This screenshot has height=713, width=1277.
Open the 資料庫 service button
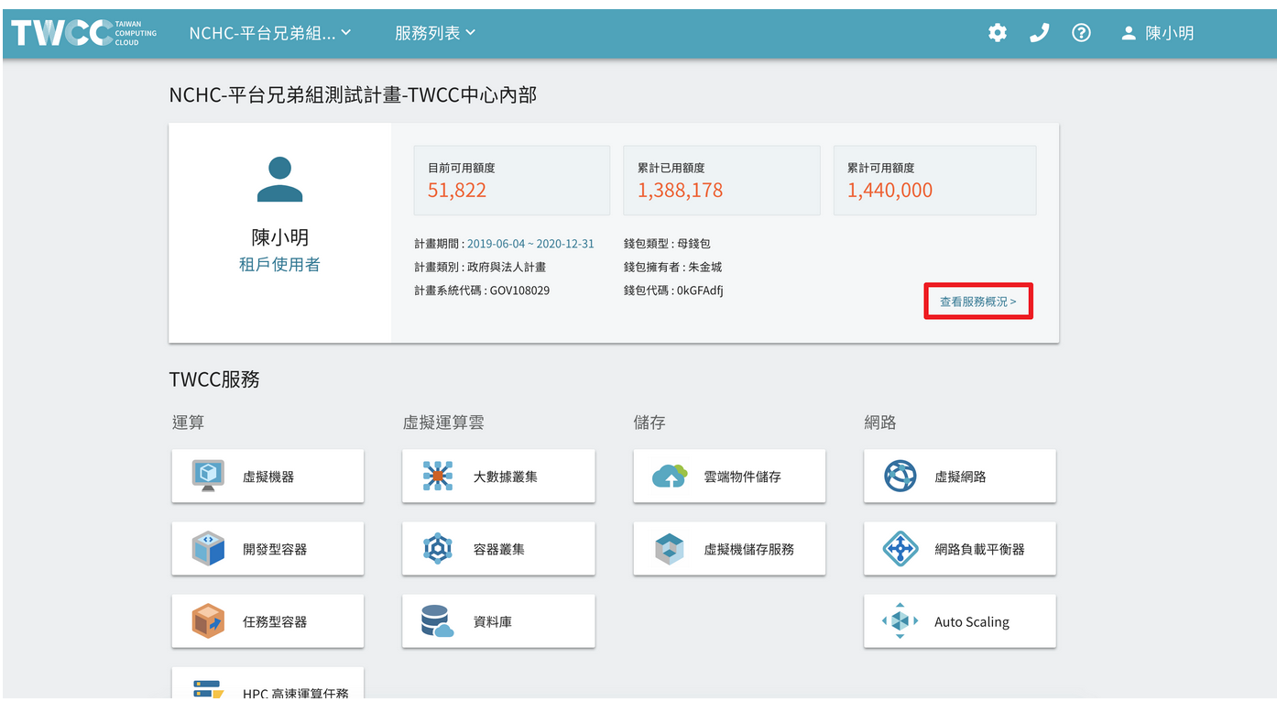coord(498,620)
